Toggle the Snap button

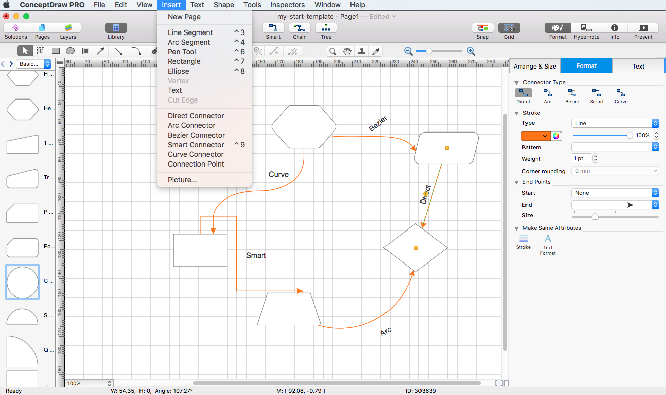(x=483, y=28)
